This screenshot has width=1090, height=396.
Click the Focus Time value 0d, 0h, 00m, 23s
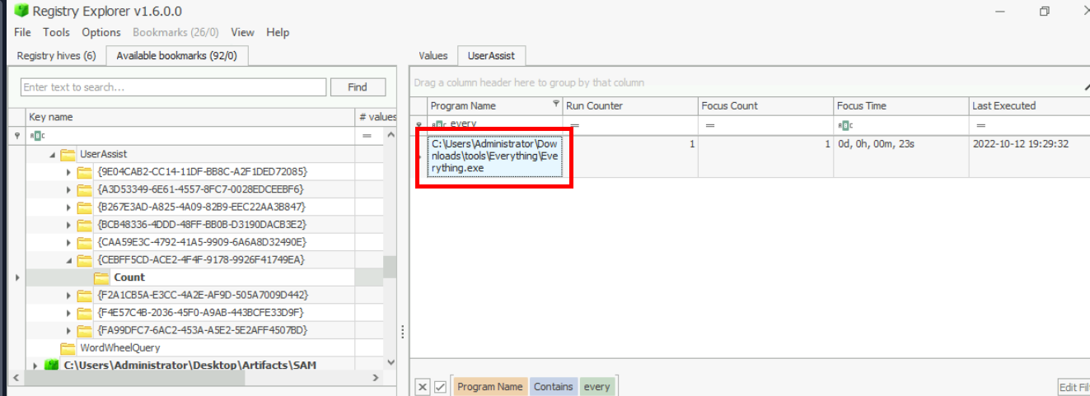click(x=876, y=144)
